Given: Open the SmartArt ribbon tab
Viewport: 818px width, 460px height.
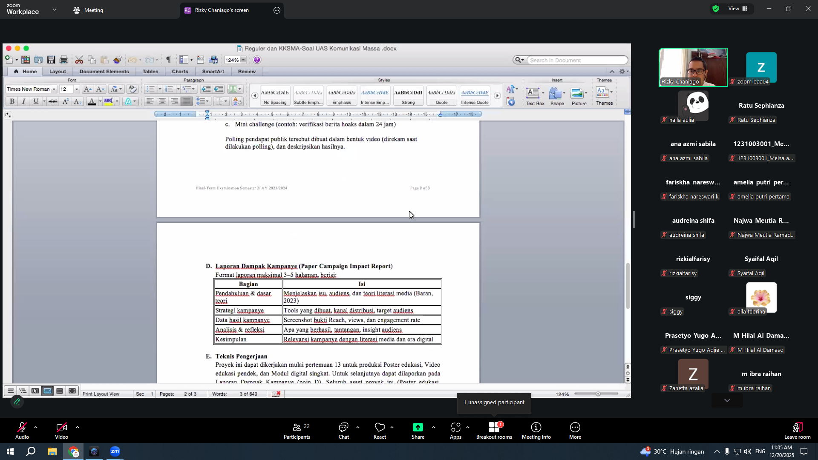Looking at the screenshot, I should 213,72.
